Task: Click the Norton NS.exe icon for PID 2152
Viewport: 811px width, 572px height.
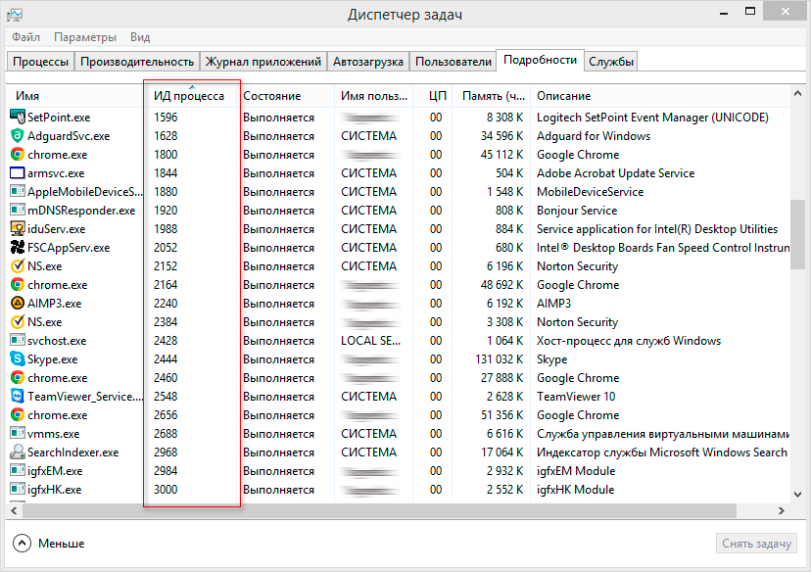Action: [18, 265]
